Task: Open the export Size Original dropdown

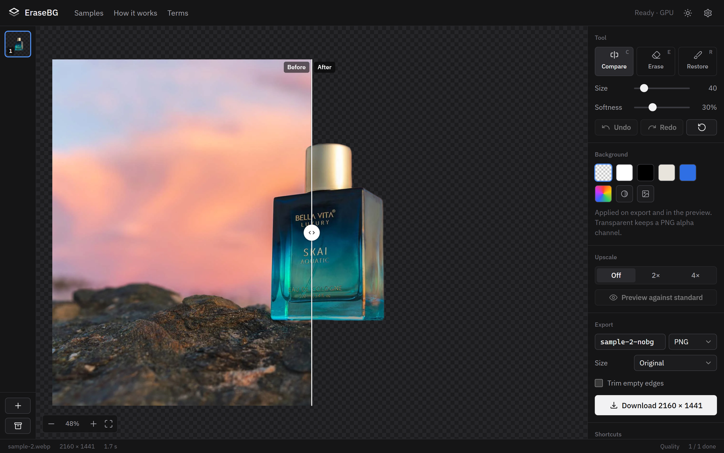Action: point(675,363)
